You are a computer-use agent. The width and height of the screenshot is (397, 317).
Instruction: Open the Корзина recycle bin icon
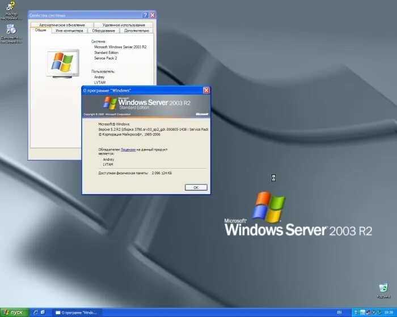[383, 291]
